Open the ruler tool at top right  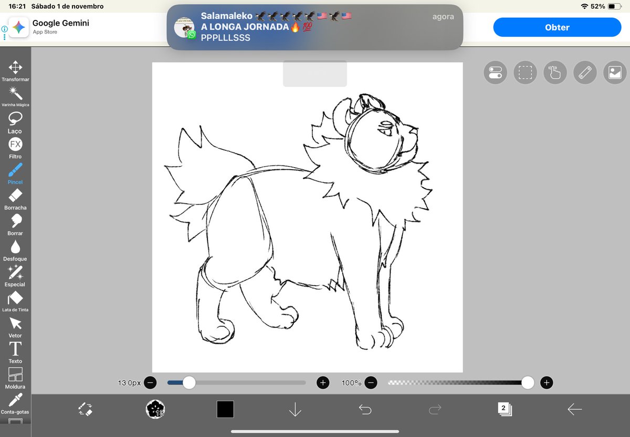click(x=584, y=72)
